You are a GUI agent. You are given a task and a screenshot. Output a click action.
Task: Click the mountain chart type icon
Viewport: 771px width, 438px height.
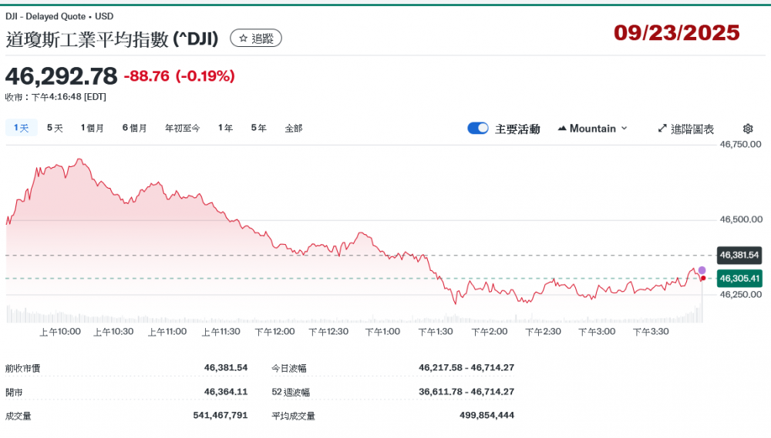[561, 129]
